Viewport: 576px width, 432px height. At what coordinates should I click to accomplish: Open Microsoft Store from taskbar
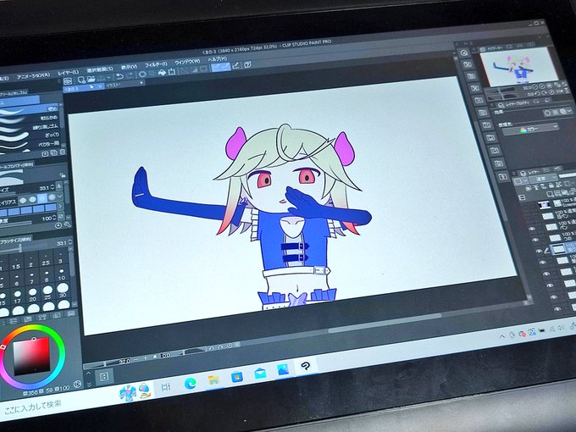tap(236, 377)
